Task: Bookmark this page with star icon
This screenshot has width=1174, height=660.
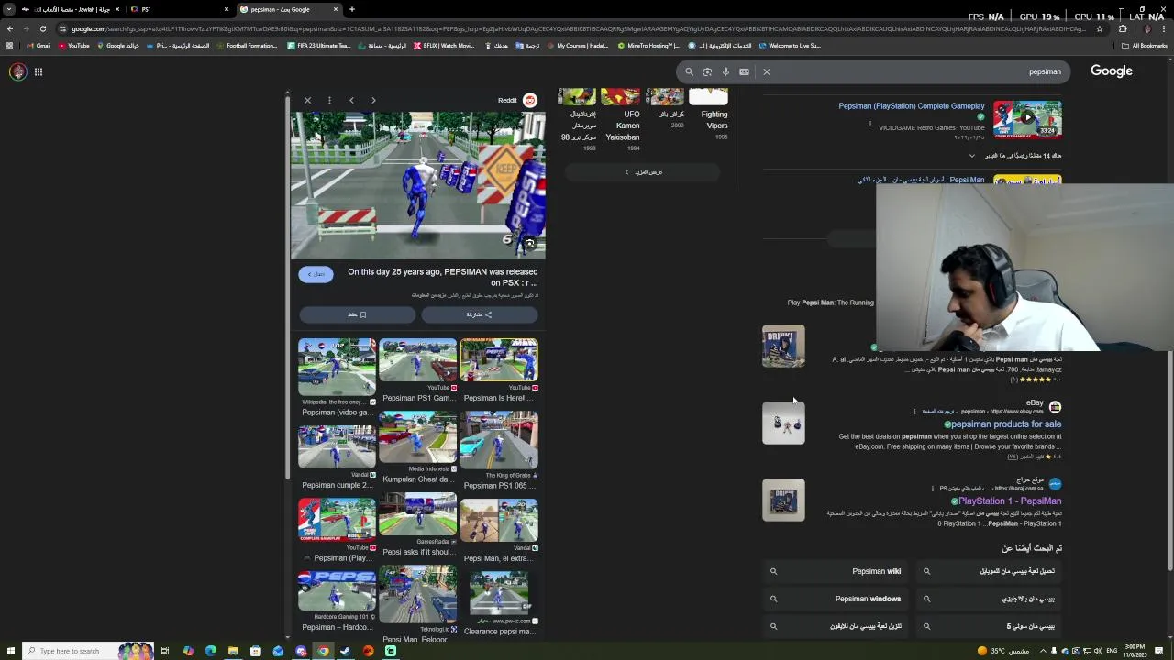Action: click(1100, 28)
